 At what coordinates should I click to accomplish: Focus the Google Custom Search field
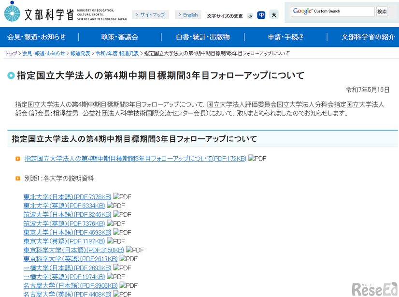coord(333,11)
